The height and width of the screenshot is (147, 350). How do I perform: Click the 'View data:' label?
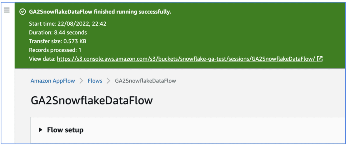click(42, 59)
